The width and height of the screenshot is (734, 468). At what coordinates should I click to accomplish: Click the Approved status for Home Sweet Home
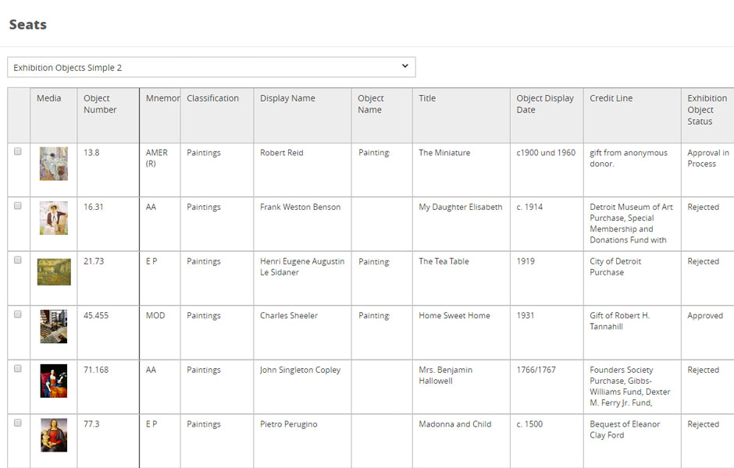tap(705, 316)
